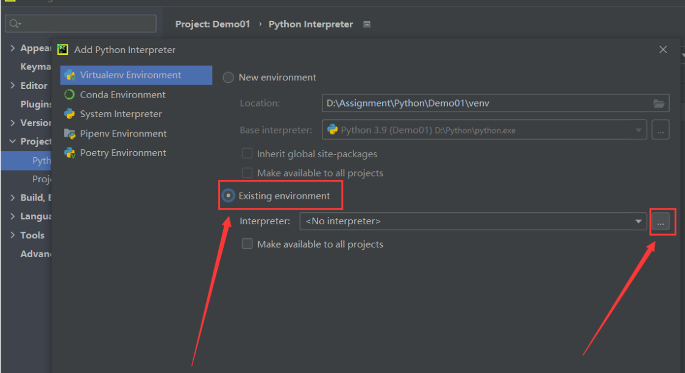Click the small icon beside Python Interpreter breadcrumb
The width and height of the screenshot is (685, 373).
367,24
